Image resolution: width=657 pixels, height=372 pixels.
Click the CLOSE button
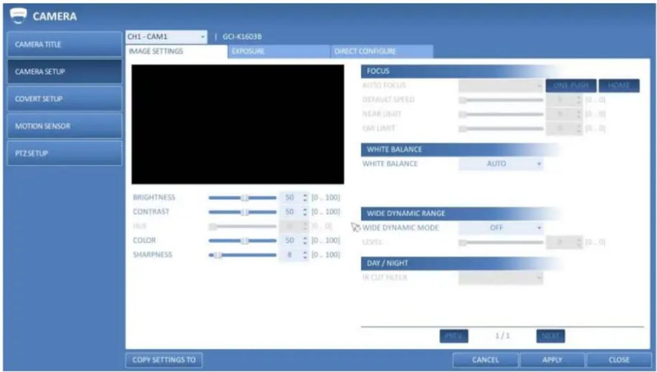pyautogui.click(x=619, y=360)
